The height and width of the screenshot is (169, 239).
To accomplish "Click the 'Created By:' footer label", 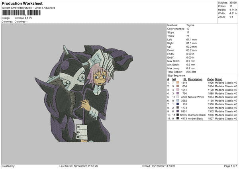I will [8, 166].
